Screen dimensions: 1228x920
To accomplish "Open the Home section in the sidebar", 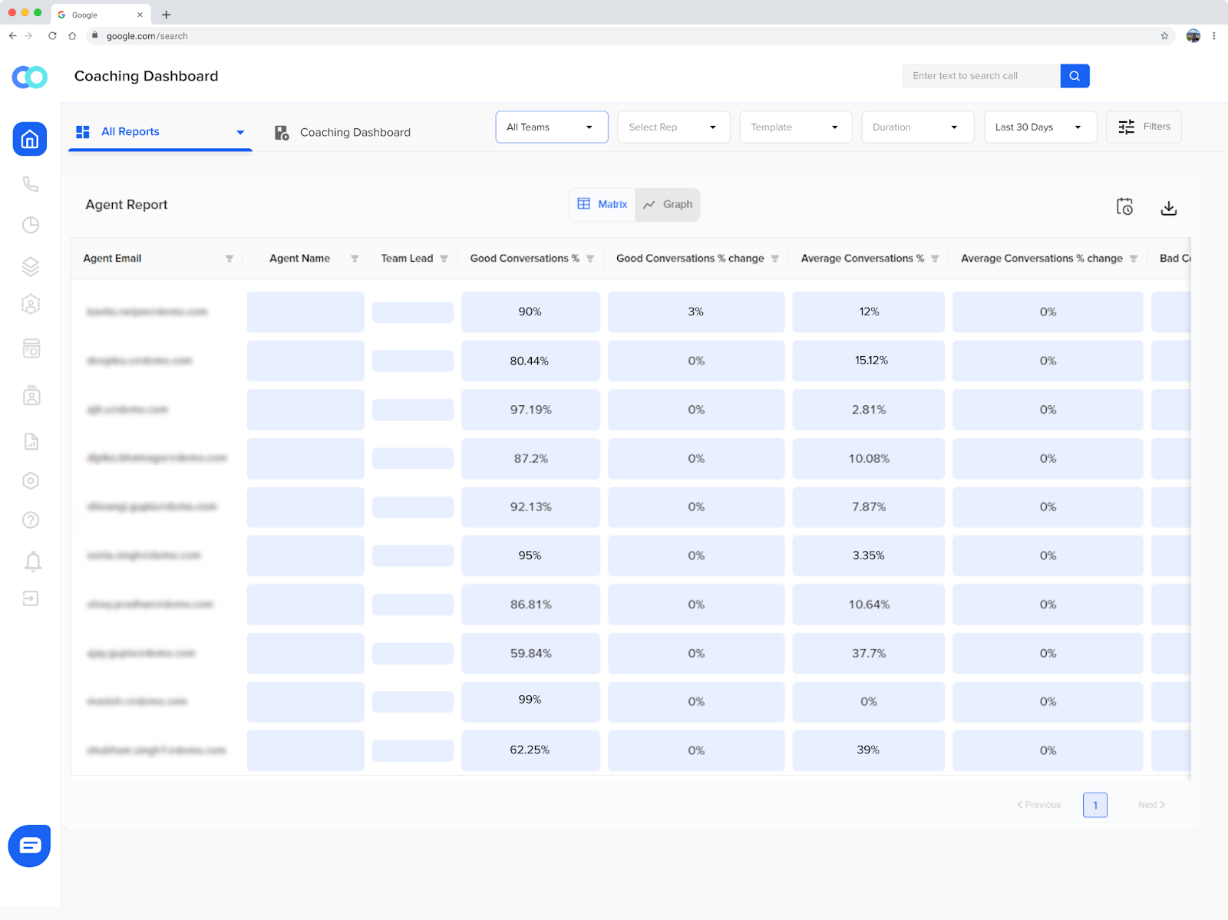I will [x=30, y=139].
